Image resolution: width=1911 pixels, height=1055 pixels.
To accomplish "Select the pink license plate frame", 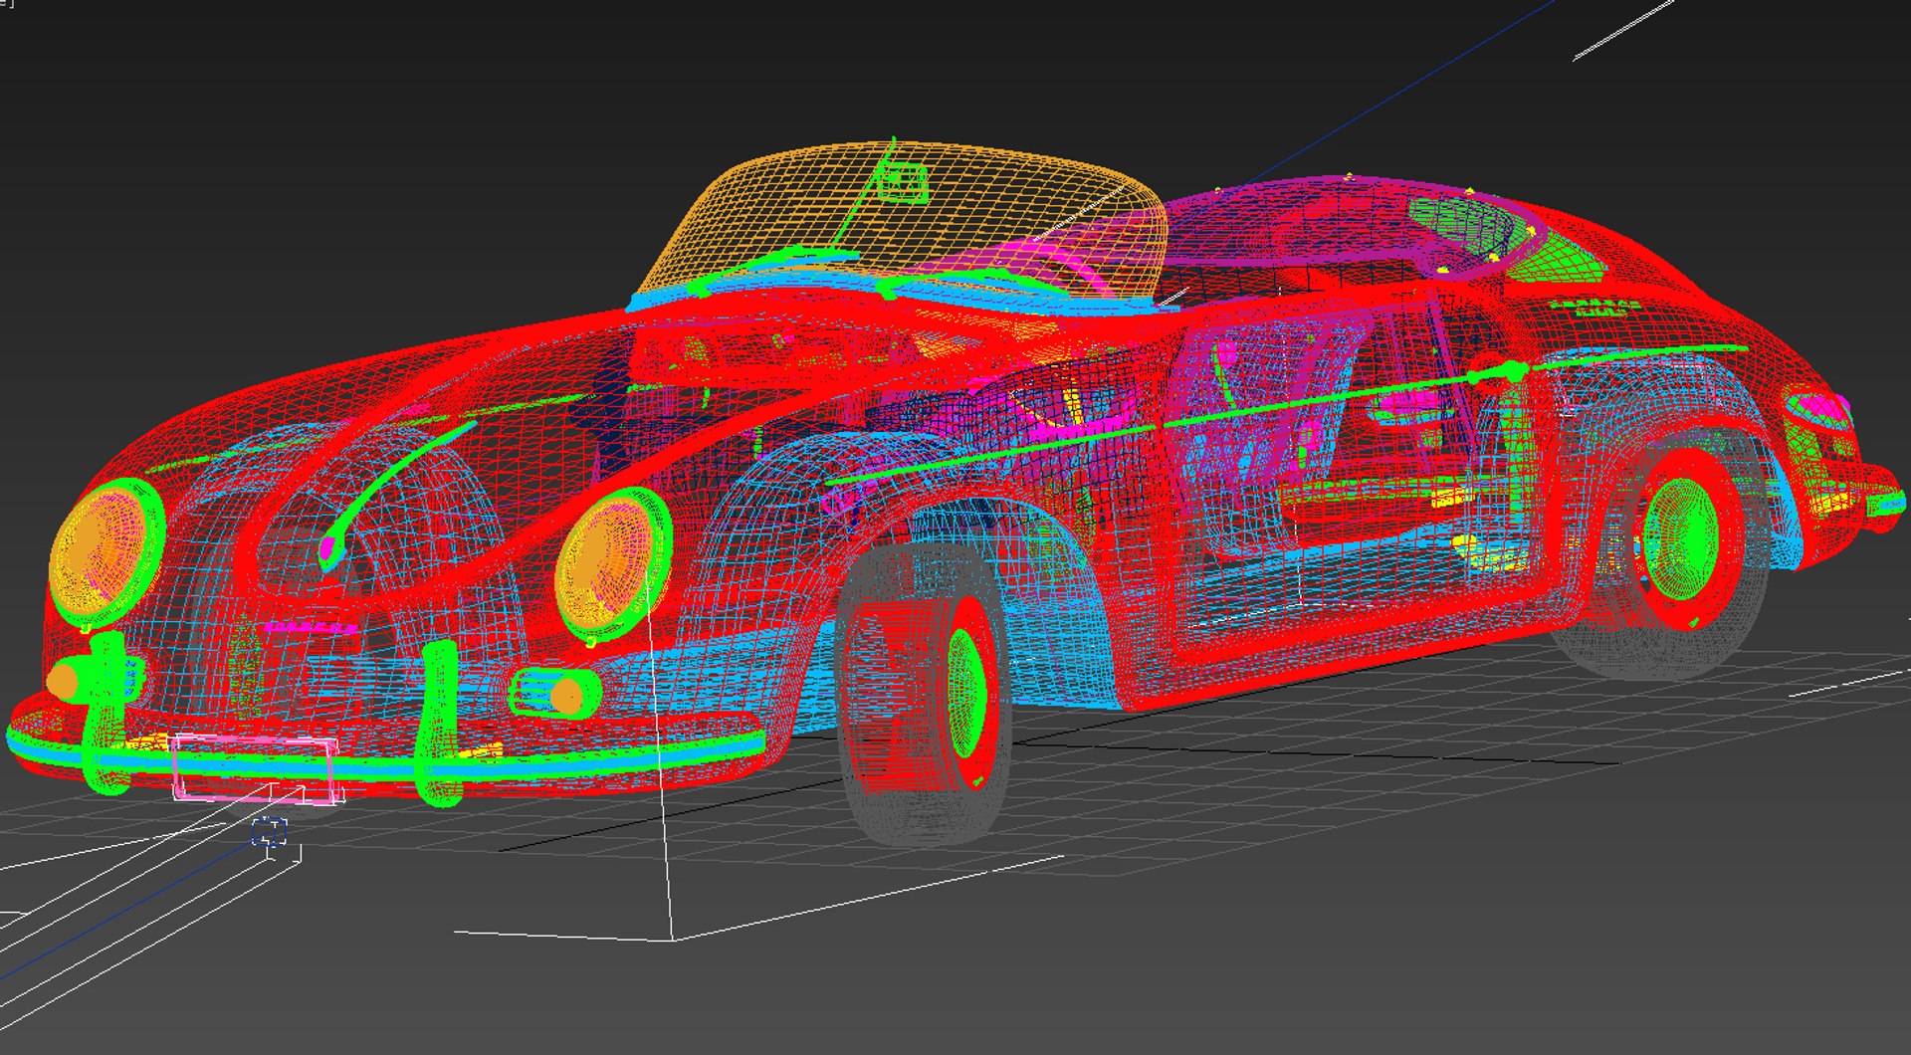I will (x=256, y=768).
